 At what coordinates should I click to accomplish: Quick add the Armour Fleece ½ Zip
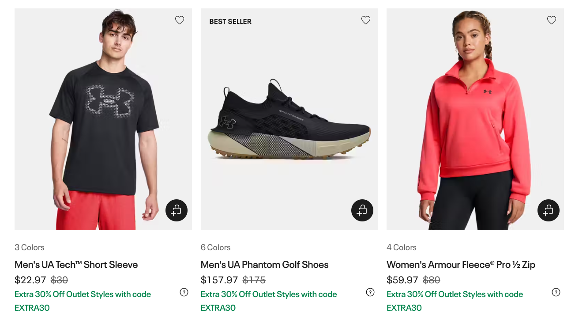coord(549,210)
